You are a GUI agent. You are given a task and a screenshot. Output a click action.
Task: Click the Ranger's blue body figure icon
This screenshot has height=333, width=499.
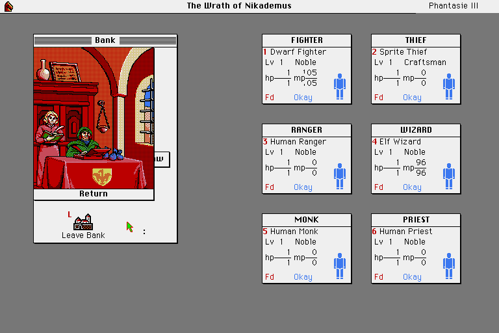pyautogui.click(x=340, y=176)
